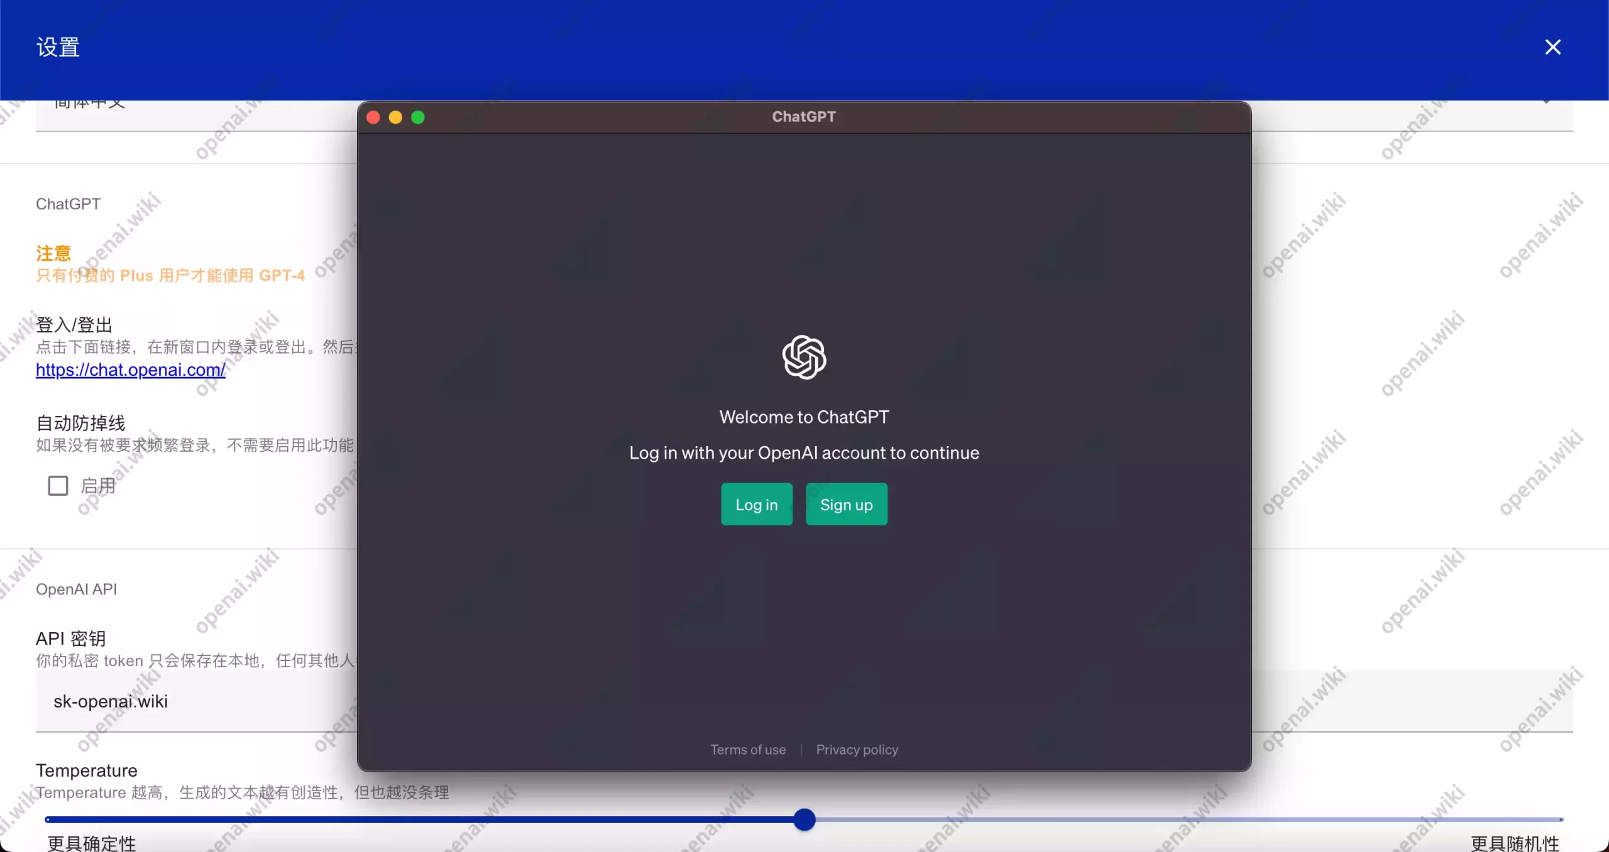
Task: Click the green Sign up button
Action: pos(846,504)
